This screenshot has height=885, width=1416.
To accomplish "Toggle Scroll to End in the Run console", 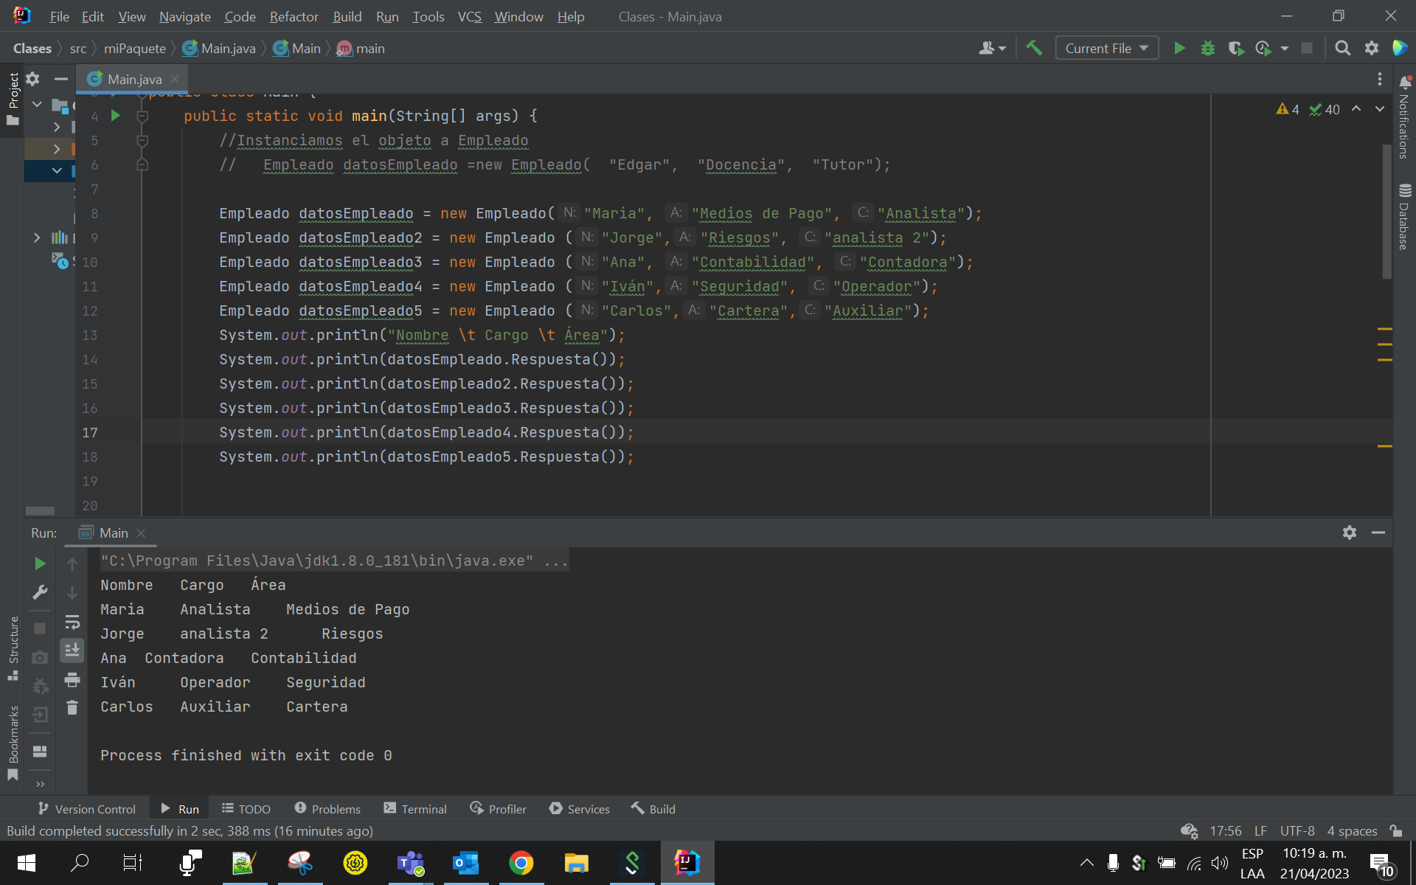I will tap(72, 650).
